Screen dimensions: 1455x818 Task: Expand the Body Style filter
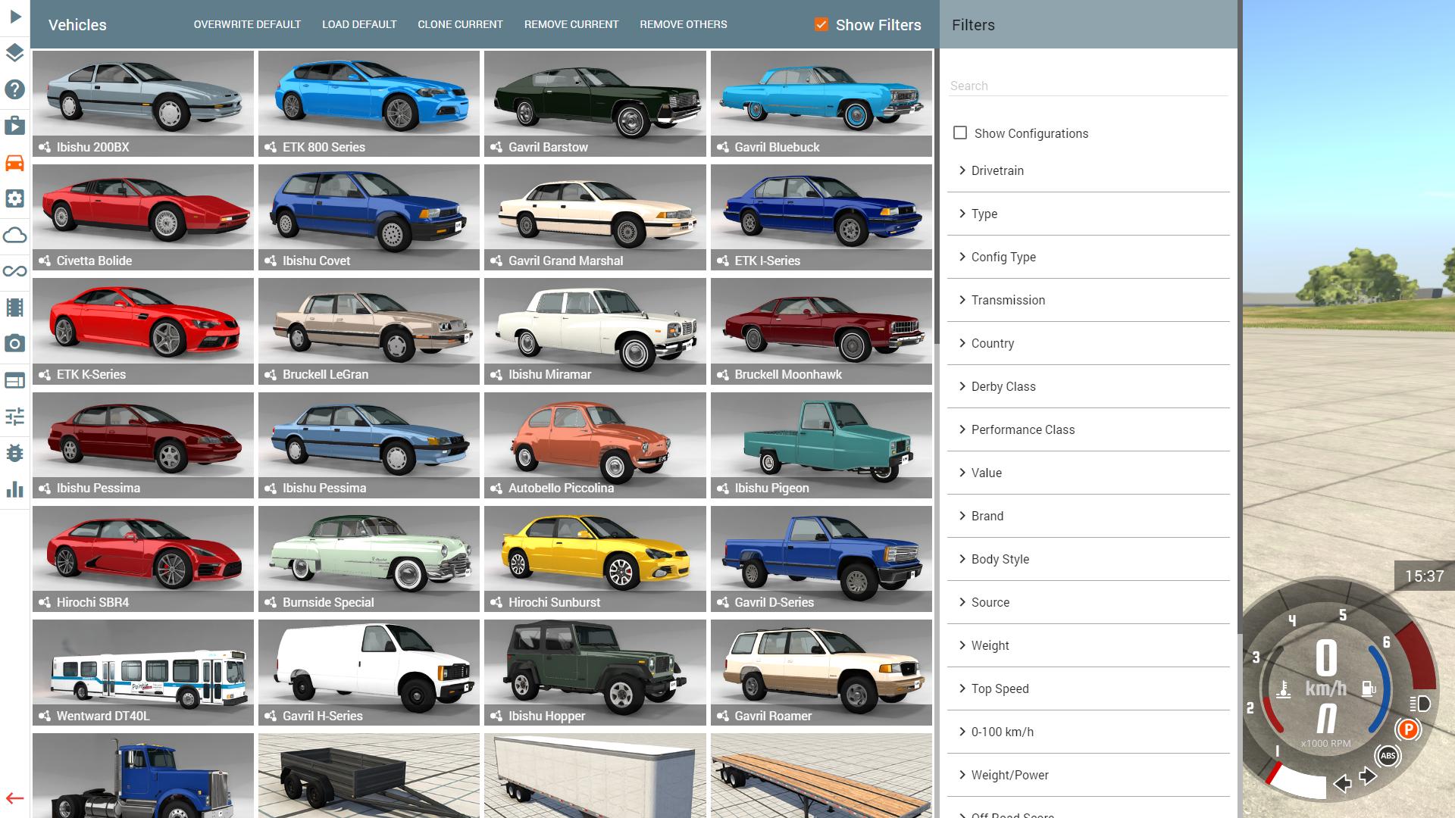pyautogui.click(x=1000, y=559)
